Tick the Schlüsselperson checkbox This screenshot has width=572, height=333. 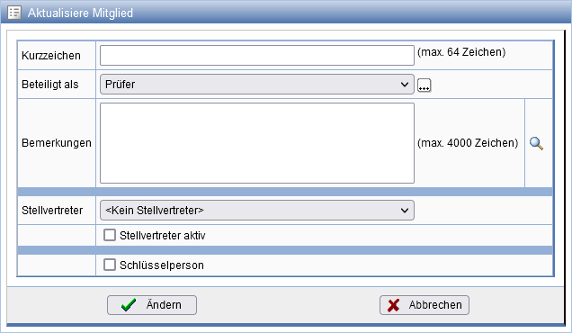(x=110, y=265)
